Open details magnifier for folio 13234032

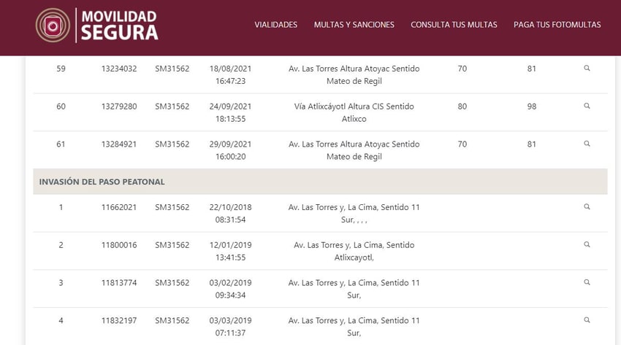[x=587, y=68]
